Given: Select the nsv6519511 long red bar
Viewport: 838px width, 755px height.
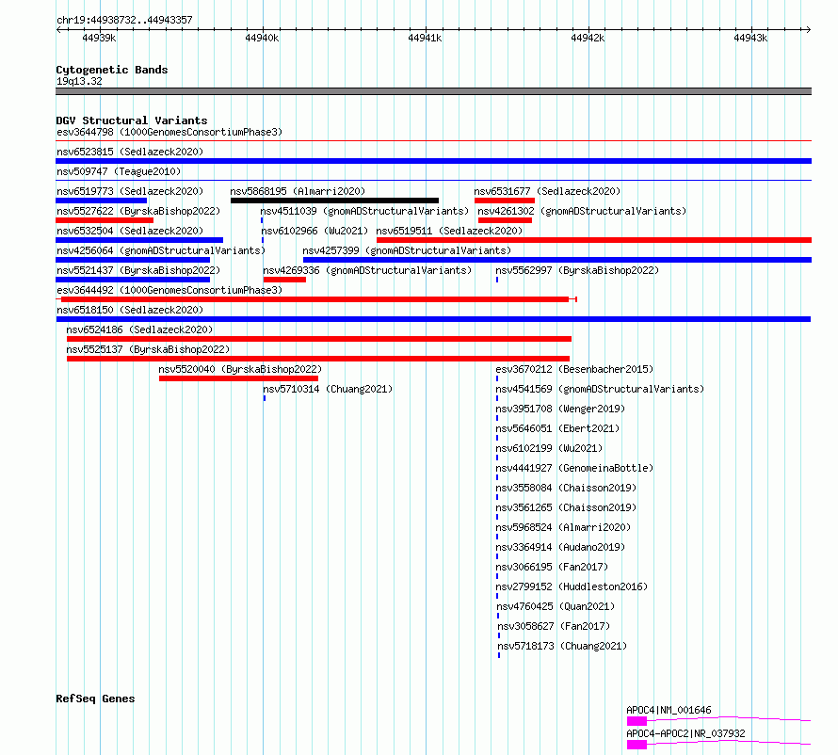Looking at the screenshot, I should pyautogui.click(x=594, y=240).
